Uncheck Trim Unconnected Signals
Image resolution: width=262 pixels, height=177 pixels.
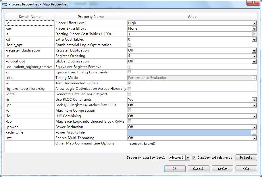pyautogui.click(x=130, y=83)
